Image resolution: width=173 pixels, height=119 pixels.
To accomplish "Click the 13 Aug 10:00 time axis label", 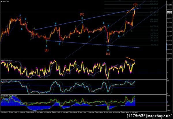I will click(x=30, y=113).
